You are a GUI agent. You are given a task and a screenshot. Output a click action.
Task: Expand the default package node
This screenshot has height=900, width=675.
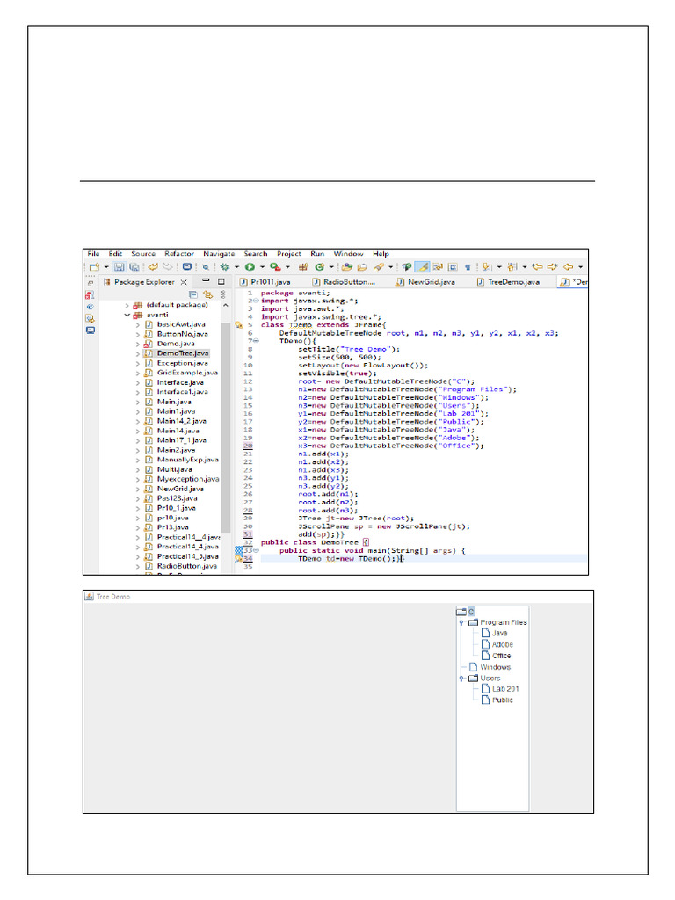127,304
